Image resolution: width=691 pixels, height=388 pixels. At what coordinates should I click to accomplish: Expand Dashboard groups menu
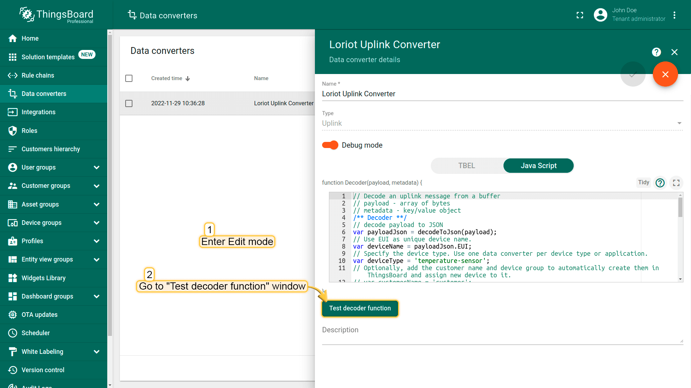tap(96, 296)
